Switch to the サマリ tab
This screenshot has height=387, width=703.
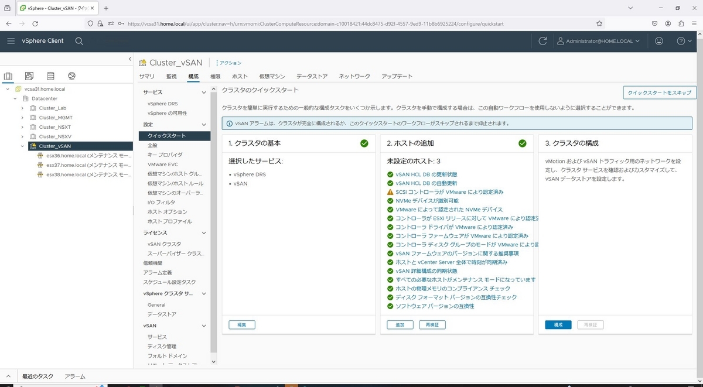(x=146, y=77)
